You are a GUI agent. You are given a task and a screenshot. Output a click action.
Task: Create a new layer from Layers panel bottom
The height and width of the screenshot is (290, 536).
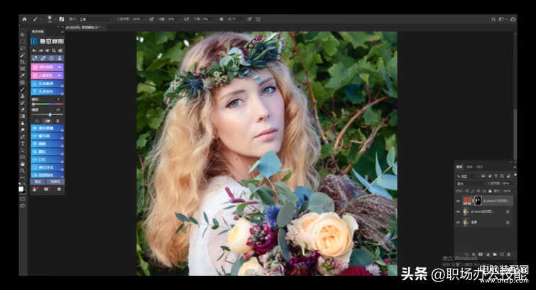point(502,254)
